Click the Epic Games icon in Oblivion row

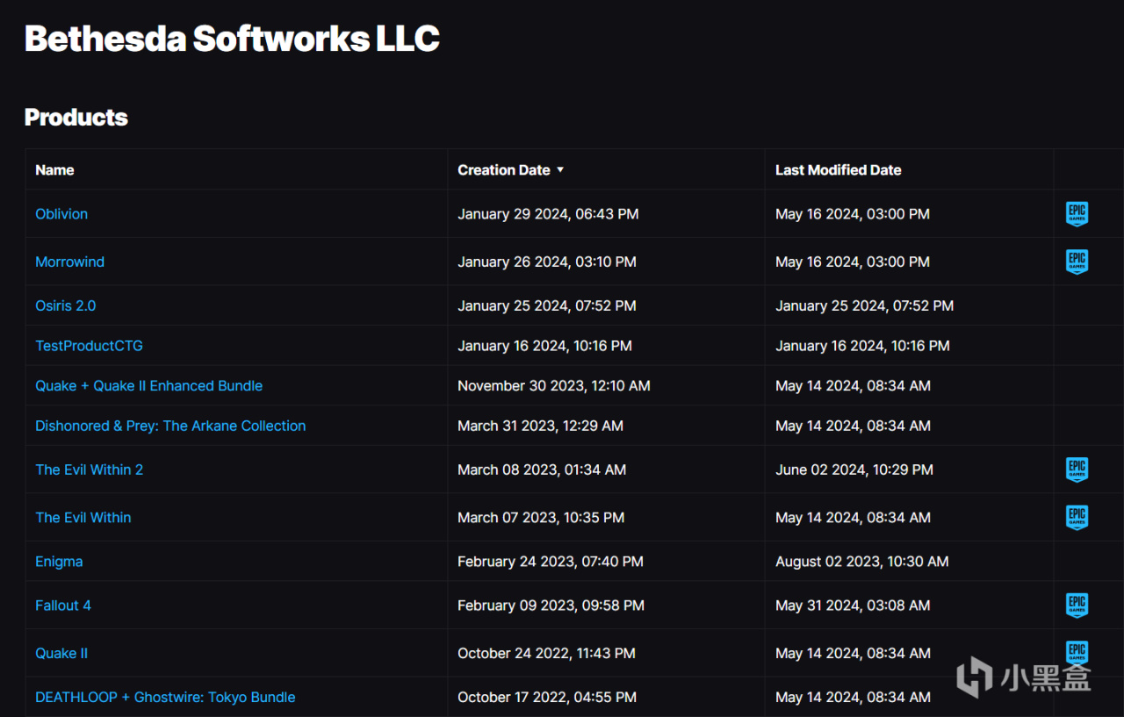pos(1077,214)
